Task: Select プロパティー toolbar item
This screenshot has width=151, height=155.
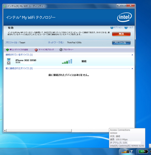Action: point(68,50)
